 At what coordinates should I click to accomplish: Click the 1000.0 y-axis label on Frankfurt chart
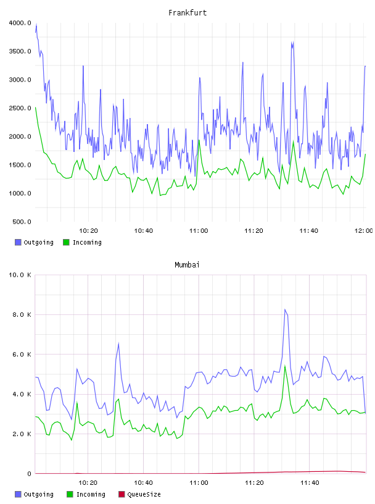click(x=20, y=193)
